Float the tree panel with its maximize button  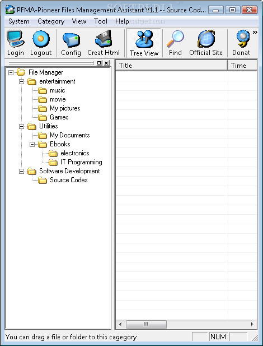99,63
